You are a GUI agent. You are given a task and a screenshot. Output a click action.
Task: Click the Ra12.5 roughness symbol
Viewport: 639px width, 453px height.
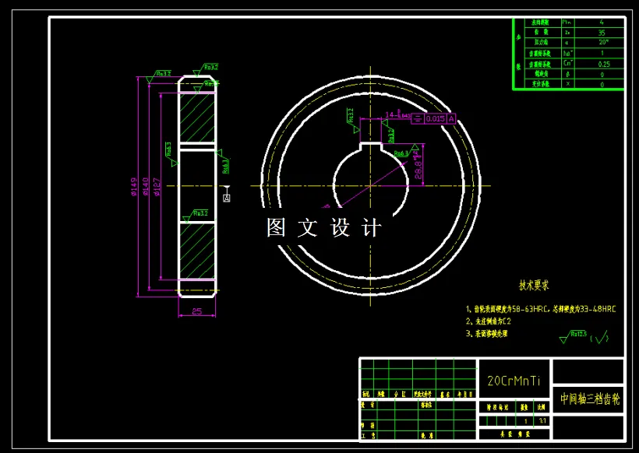573,336
